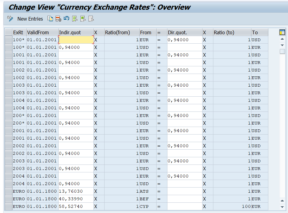Select the 2004 USD-to-EUR row via its selector
Screen dimensions: 288x213
click(8, 184)
